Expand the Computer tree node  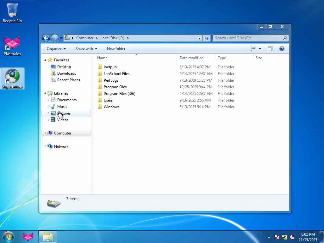tap(45, 133)
